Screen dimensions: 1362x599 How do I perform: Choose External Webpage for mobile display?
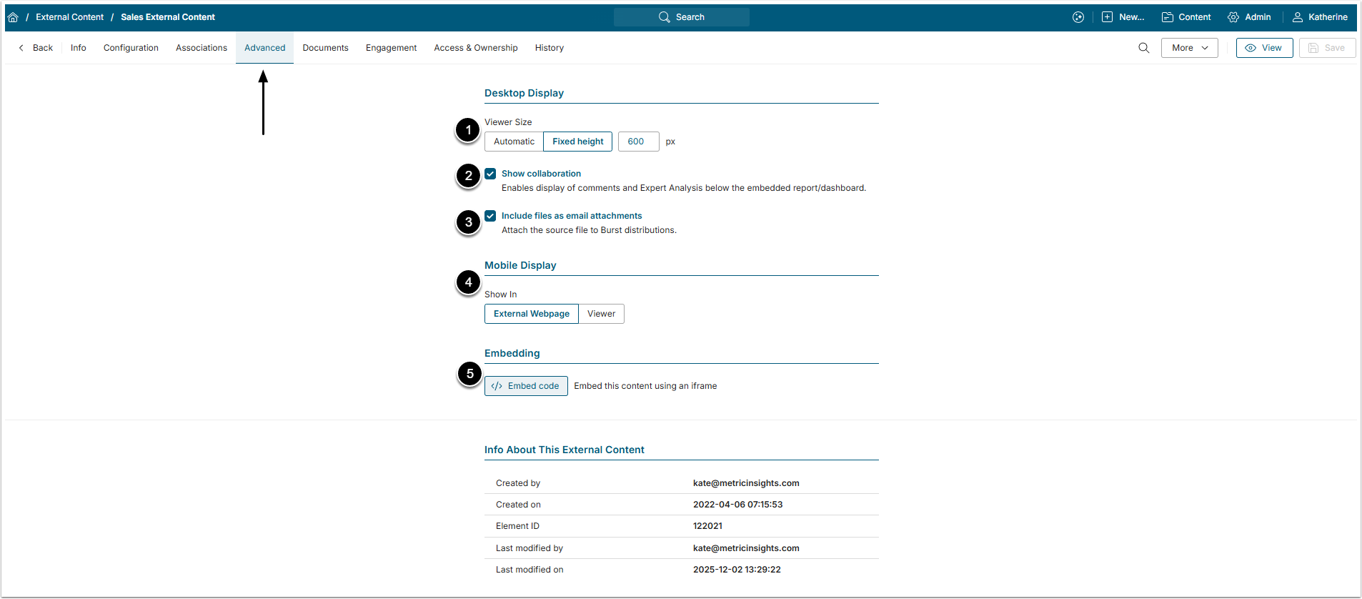pos(532,314)
